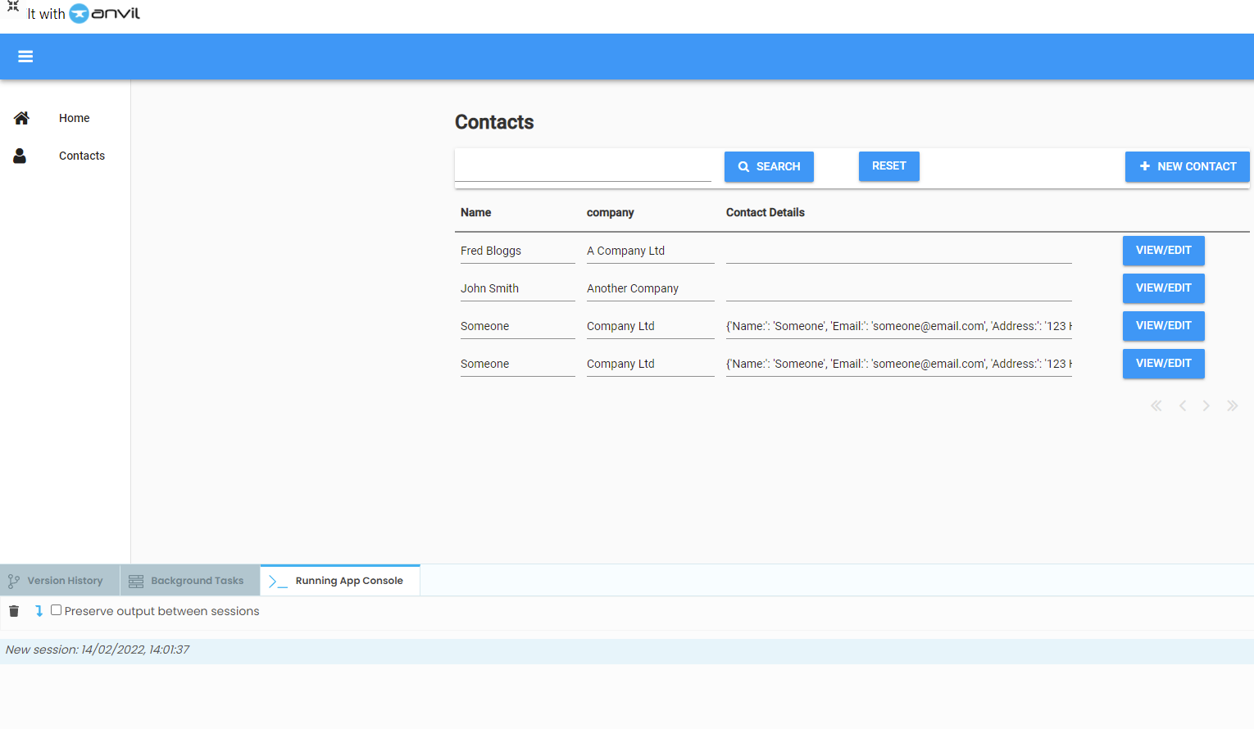Screen dimensions: 1254x729
Task: Click the Contacts page heading
Action: pos(494,122)
